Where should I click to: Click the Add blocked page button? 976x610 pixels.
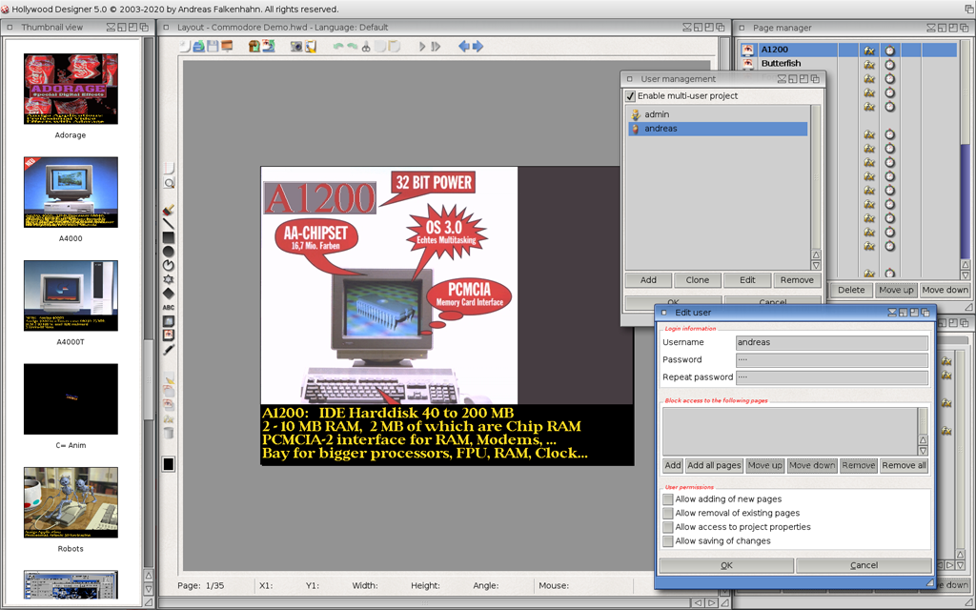[x=672, y=465]
